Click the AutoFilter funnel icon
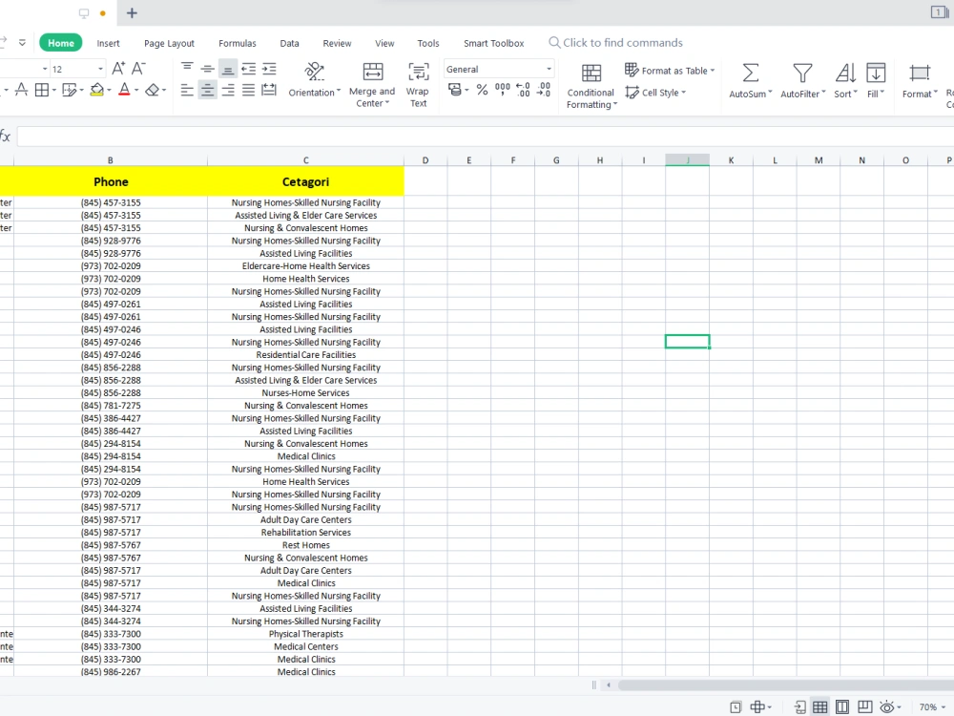This screenshot has height=716, width=954. point(802,74)
